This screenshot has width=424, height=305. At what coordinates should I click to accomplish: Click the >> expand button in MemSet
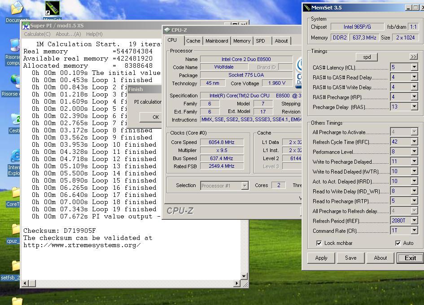point(413,57)
